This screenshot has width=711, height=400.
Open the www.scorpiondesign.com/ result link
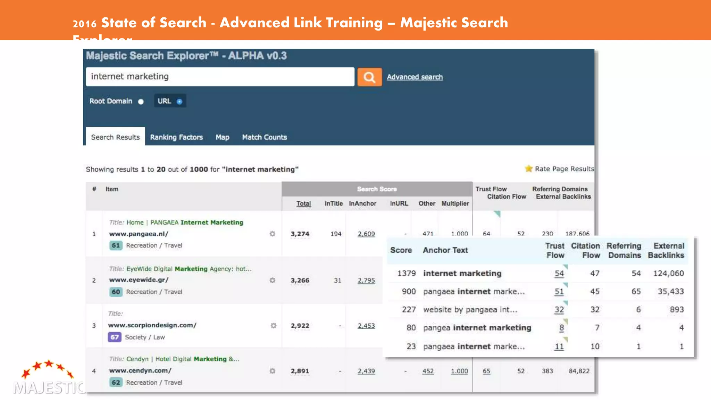(152, 325)
